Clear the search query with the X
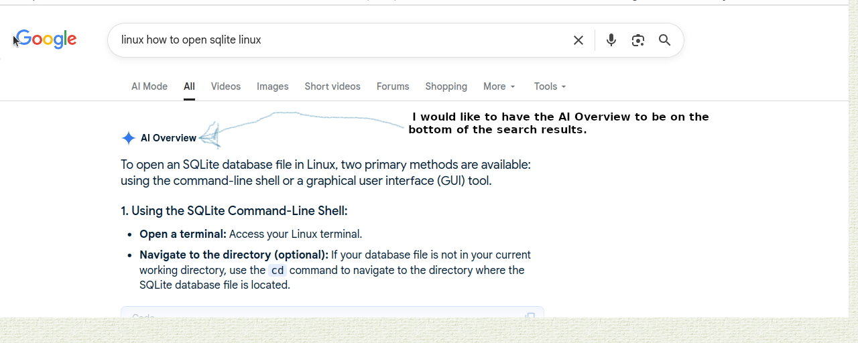 point(578,40)
